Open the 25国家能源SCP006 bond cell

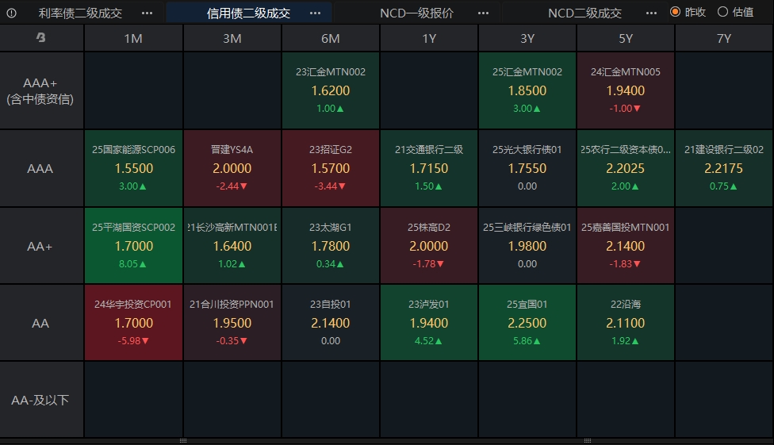pos(133,168)
